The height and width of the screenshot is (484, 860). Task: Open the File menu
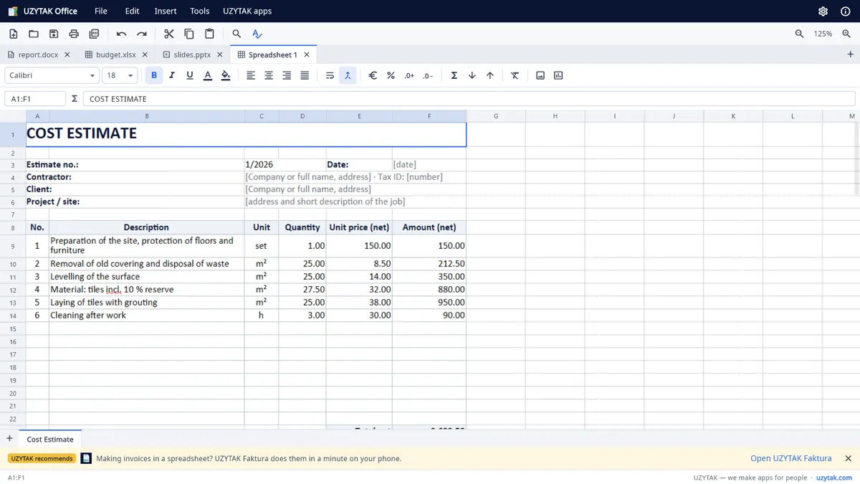(101, 11)
